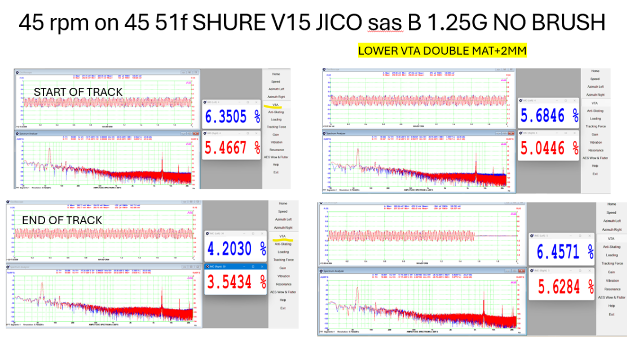
Task: Open Home in the START OF TRACK menu
Action: pos(276,74)
